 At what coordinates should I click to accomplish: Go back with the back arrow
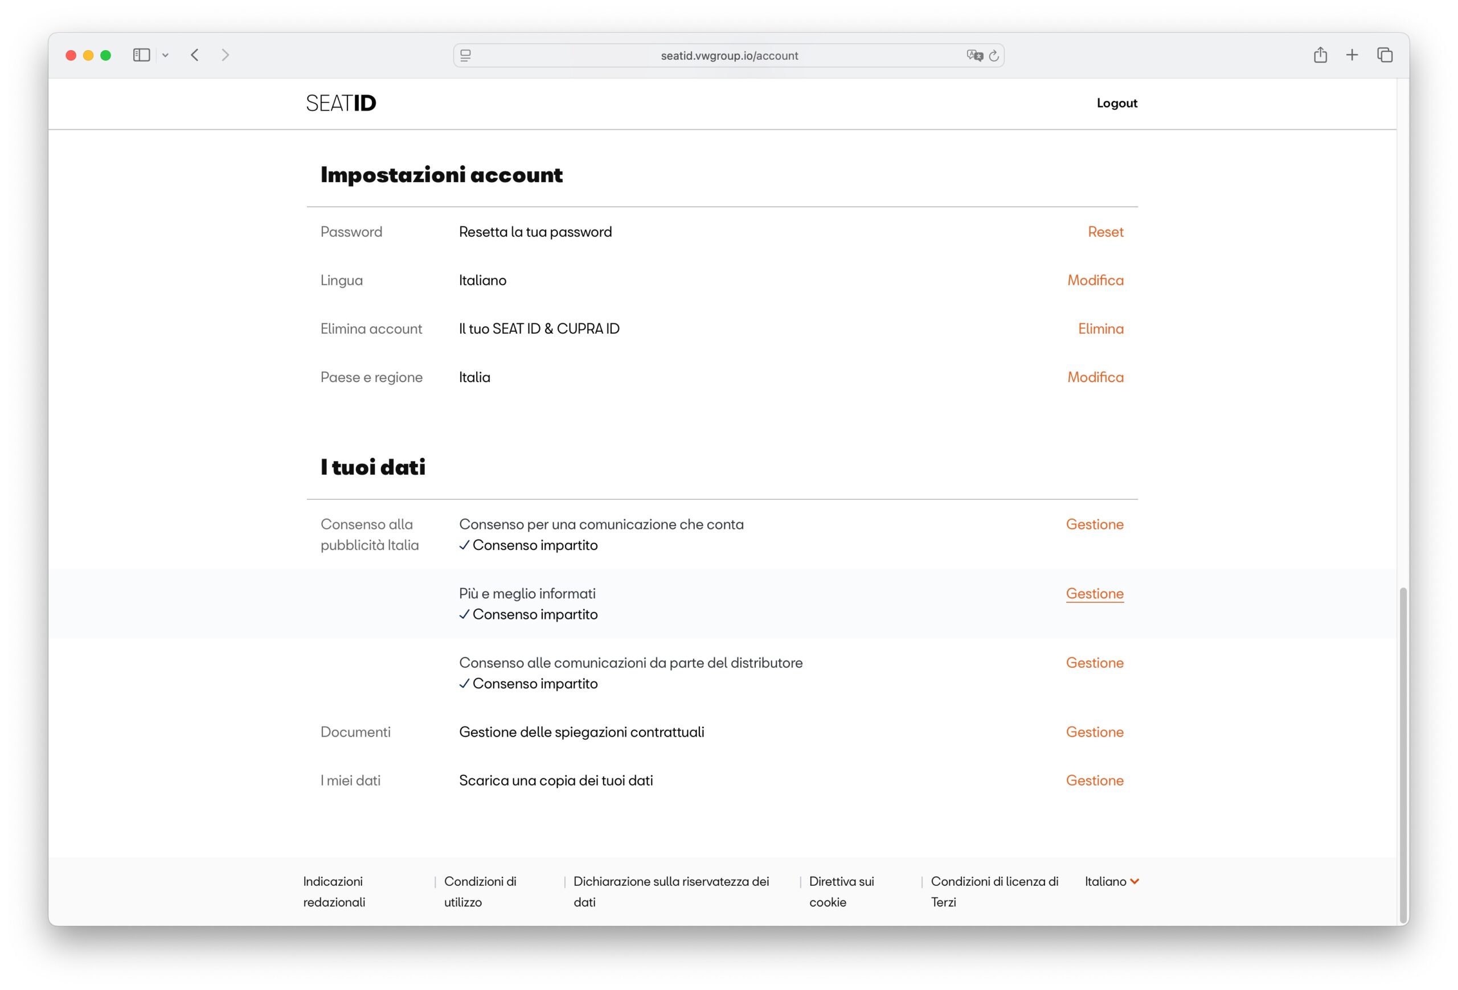[195, 55]
